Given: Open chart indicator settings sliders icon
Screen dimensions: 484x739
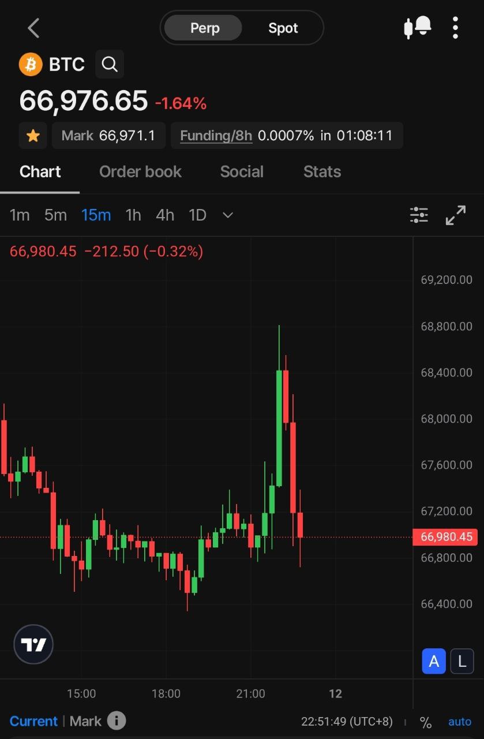Looking at the screenshot, I should point(419,215).
